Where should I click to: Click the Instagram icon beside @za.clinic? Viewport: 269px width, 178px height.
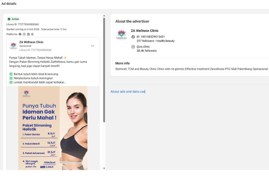133,47
